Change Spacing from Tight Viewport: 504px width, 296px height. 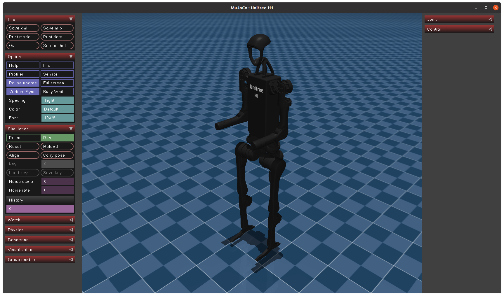58,100
